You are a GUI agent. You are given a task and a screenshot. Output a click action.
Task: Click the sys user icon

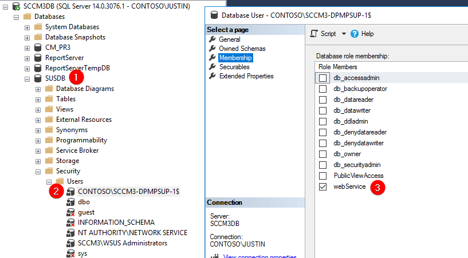tap(70, 253)
